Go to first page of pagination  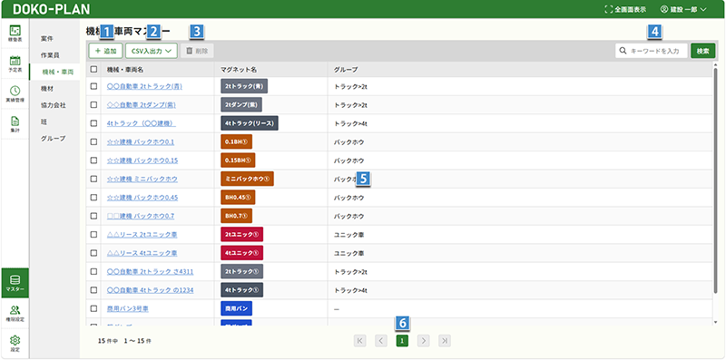coord(359,341)
